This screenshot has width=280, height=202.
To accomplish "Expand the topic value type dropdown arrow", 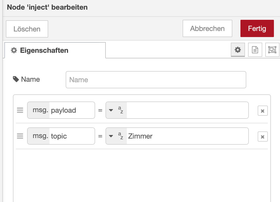I will click(x=111, y=136).
